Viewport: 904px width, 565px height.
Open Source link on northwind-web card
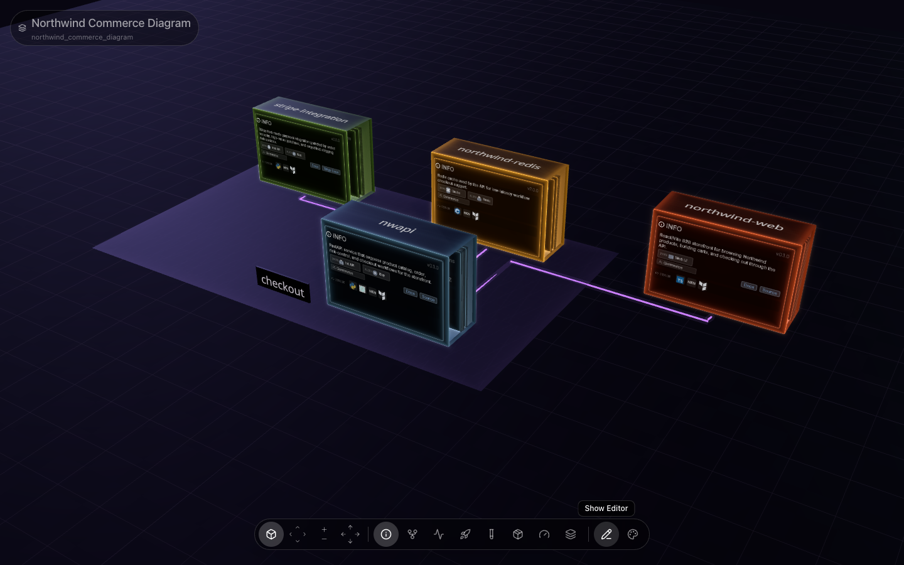[769, 292]
